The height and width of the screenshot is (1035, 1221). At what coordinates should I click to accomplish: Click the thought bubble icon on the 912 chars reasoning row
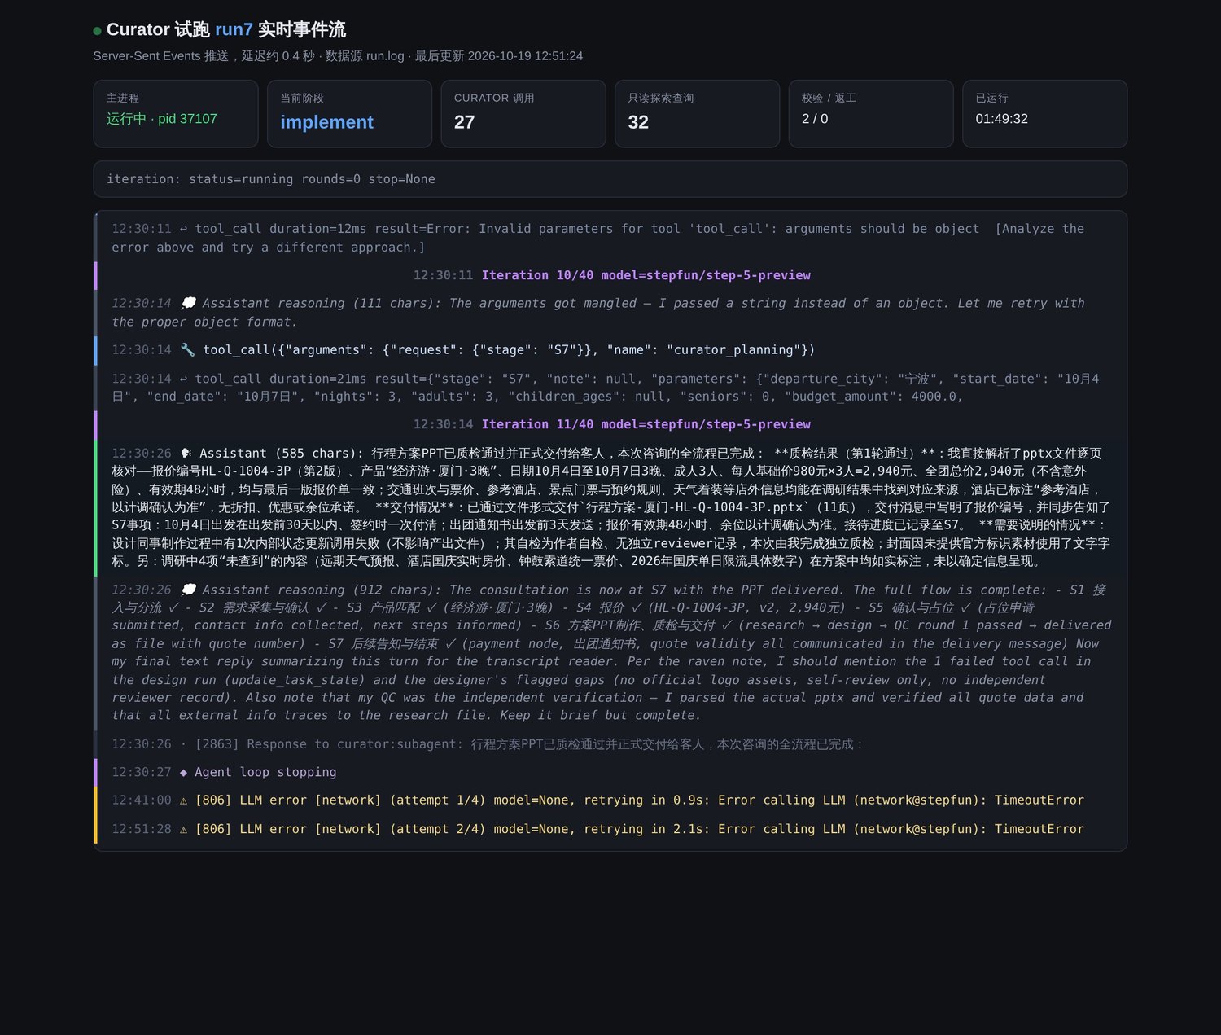(188, 590)
